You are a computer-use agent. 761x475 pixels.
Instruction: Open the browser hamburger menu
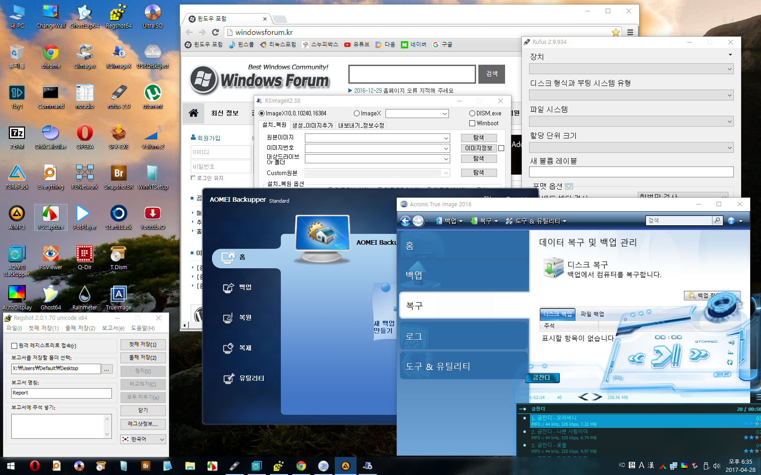click(x=630, y=32)
